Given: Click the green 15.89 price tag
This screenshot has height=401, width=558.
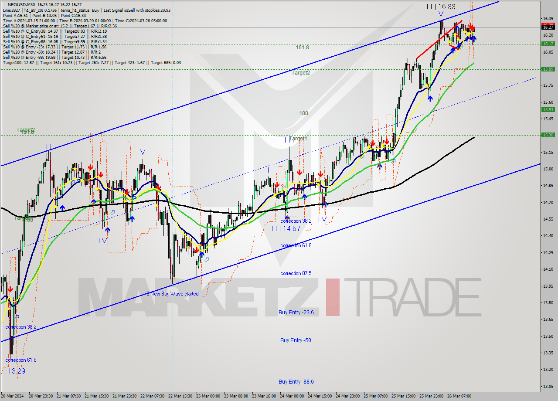Looking at the screenshot, I should 548,69.
